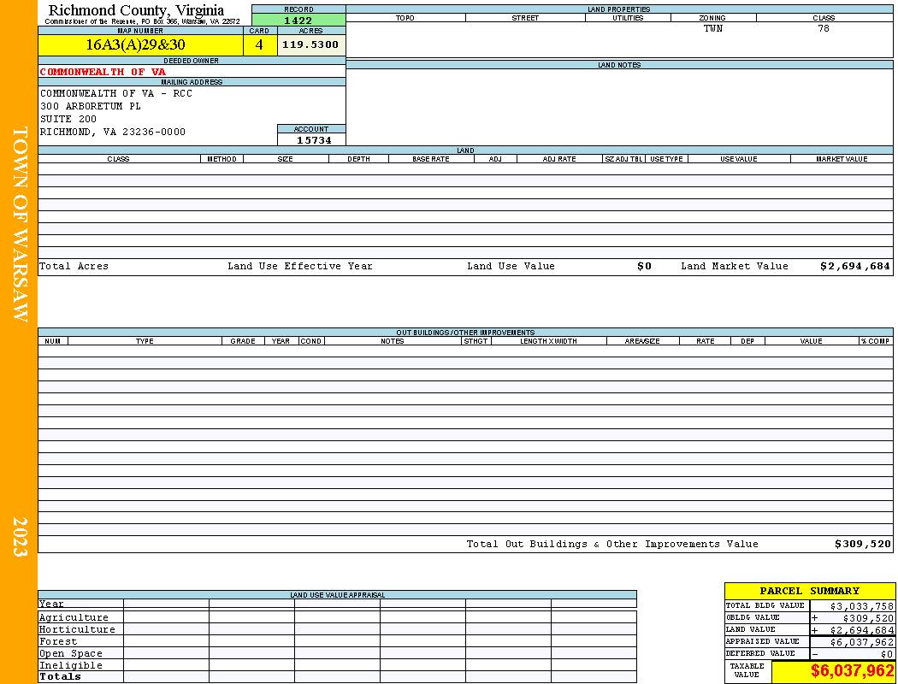The height and width of the screenshot is (684, 898).
Task: Select Total Out Buildings & Other Improvements label
Action: click(x=612, y=545)
